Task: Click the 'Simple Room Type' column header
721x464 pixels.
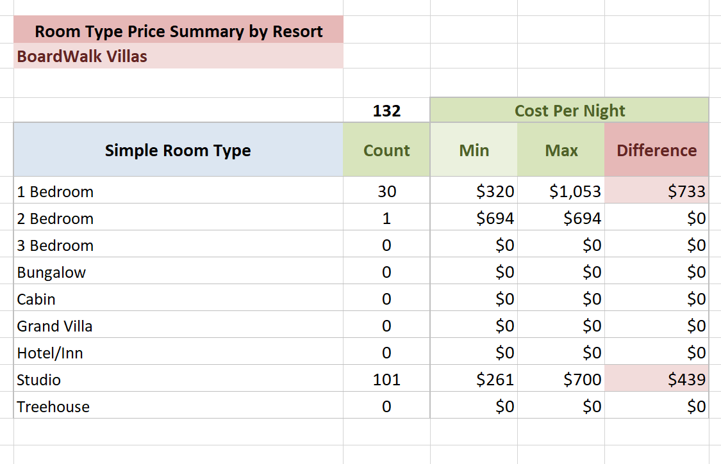Action: tap(178, 150)
